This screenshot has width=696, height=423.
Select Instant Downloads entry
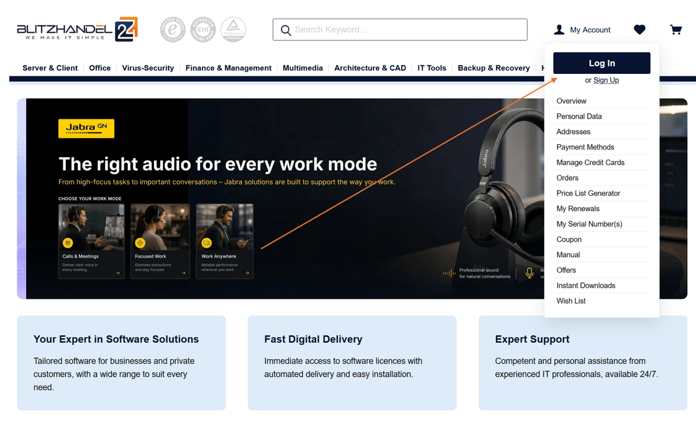(x=602, y=285)
